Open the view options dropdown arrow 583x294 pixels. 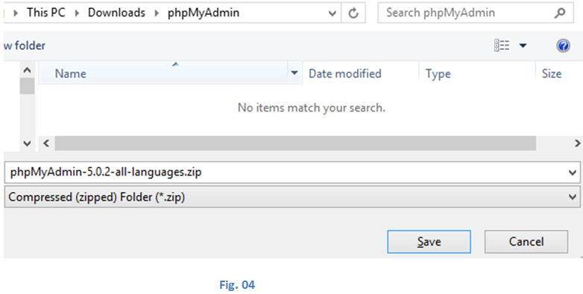click(x=523, y=45)
